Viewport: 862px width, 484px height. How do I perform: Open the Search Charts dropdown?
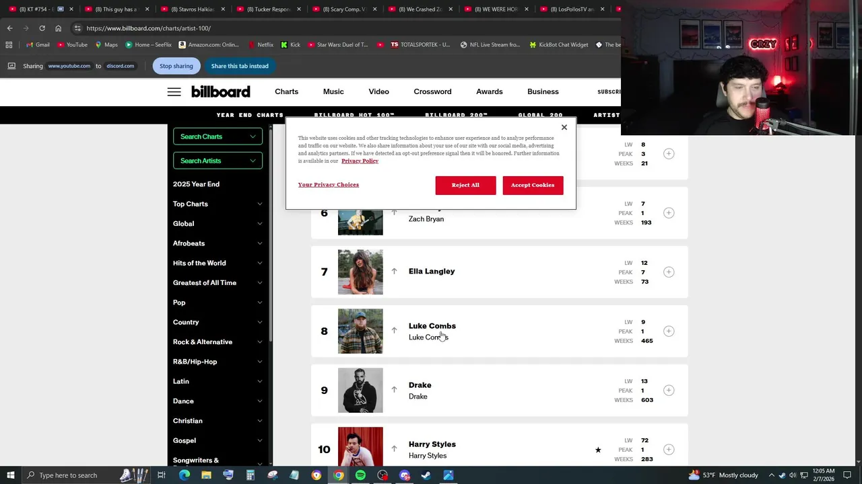[218, 136]
